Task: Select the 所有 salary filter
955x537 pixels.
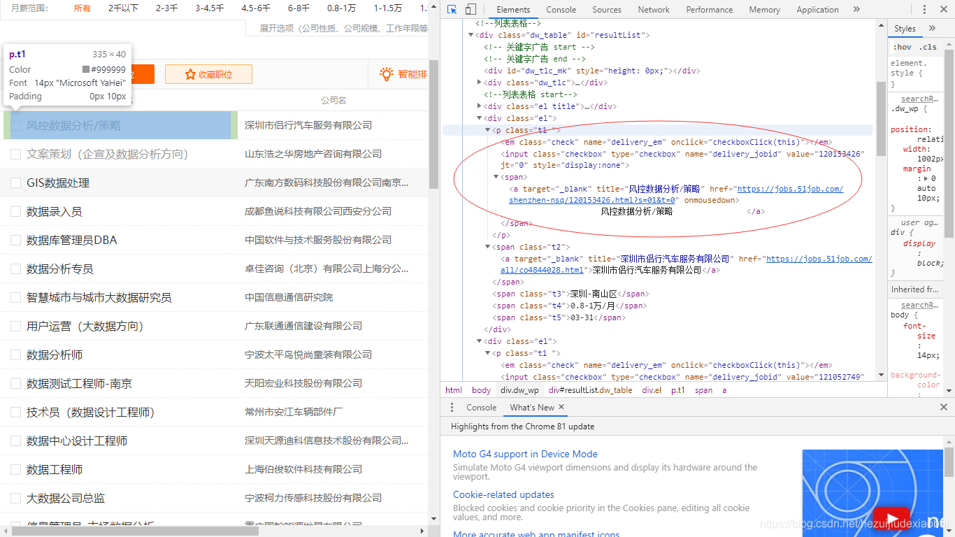Action: point(82,8)
